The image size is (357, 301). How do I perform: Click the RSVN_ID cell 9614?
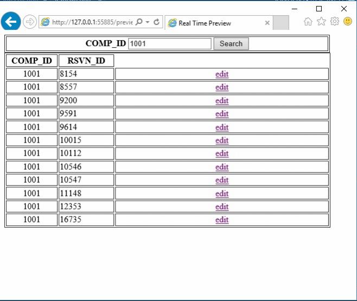point(86,127)
